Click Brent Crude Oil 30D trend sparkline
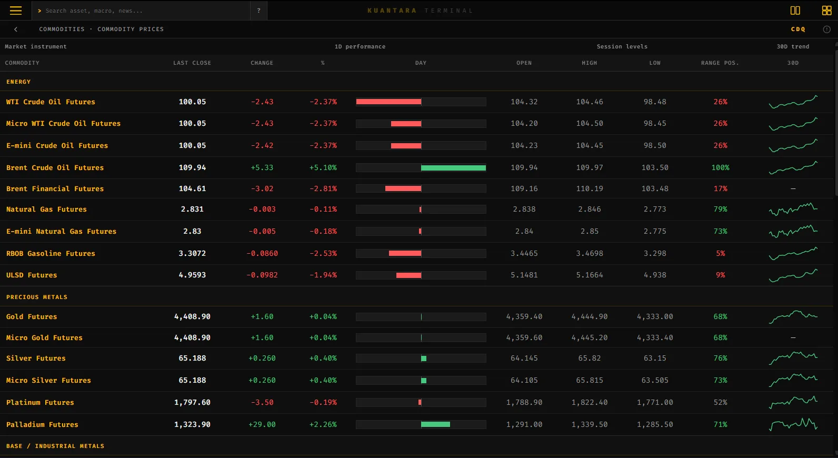Image resolution: width=838 pixels, height=458 pixels. click(x=793, y=167)
